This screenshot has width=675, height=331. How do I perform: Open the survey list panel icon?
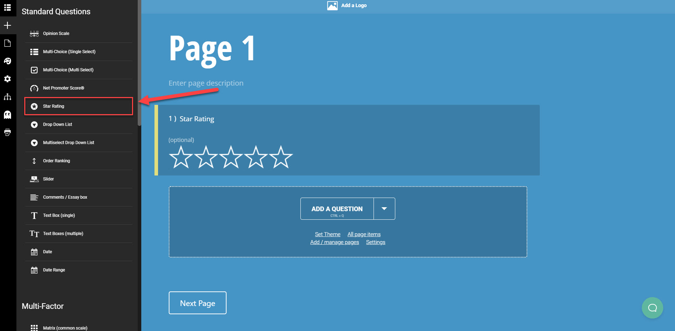(x=7, y=7)
